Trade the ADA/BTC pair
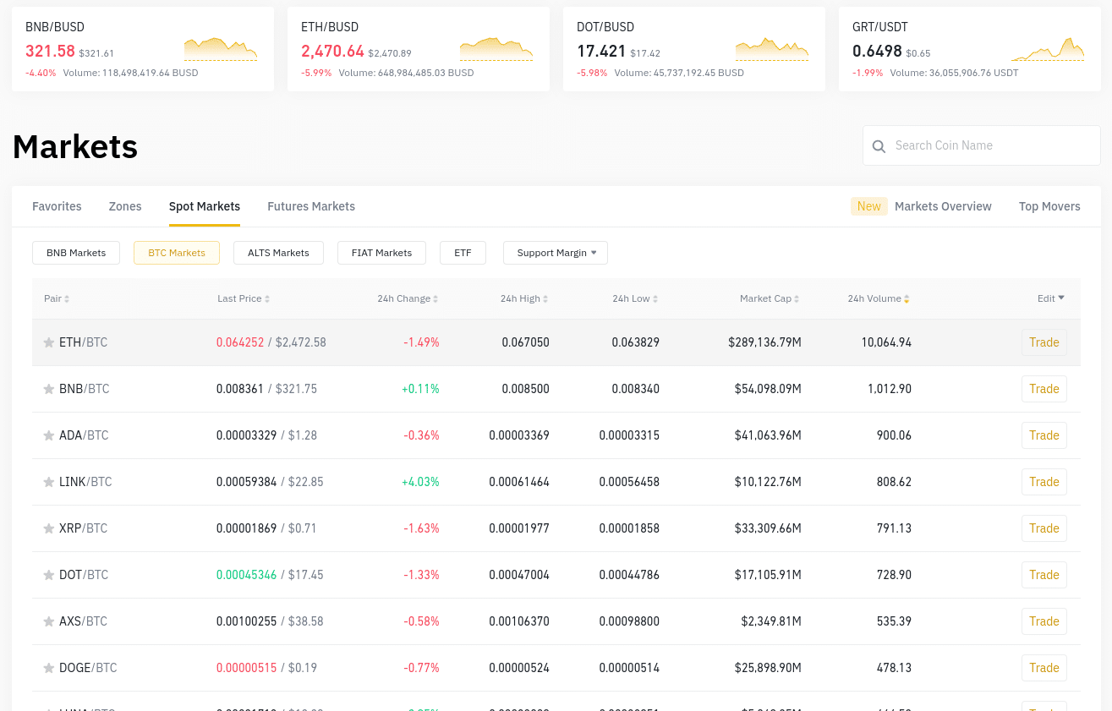Image resolution: width=1112 pixels, height=711 pixels. coord(1044,435)
